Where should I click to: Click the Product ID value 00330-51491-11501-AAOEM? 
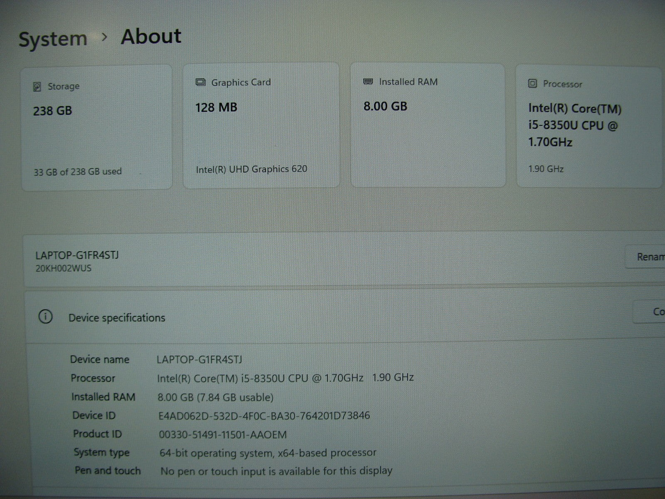tap(223, 435)
